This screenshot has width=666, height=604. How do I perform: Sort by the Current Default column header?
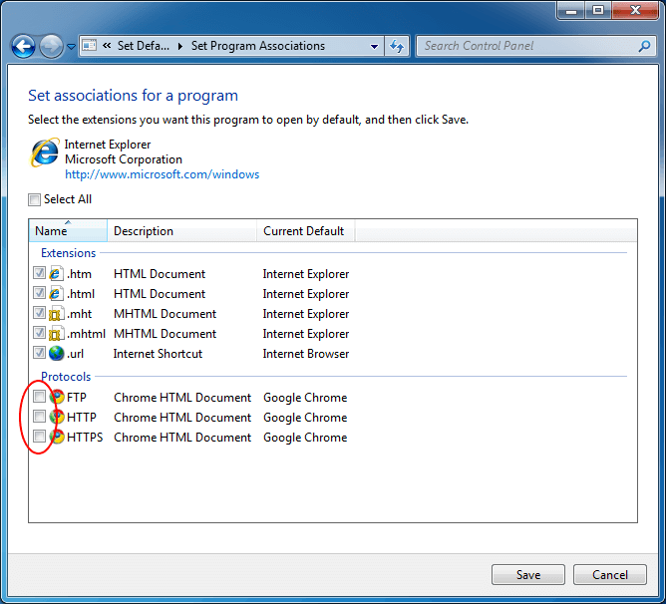point(305,230)
